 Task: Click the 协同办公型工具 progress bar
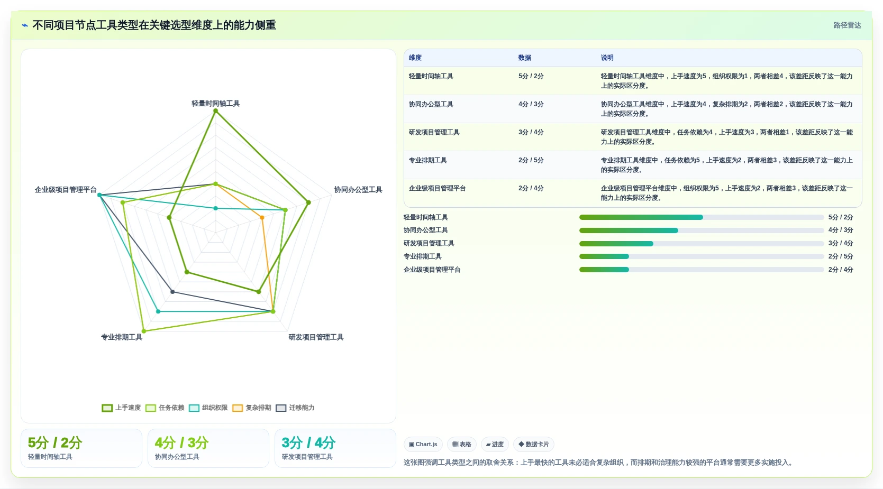(x=702, y=230)
